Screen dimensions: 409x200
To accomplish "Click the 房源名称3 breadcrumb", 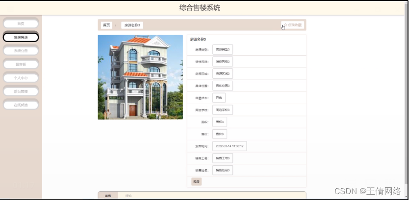I will 132,25.
